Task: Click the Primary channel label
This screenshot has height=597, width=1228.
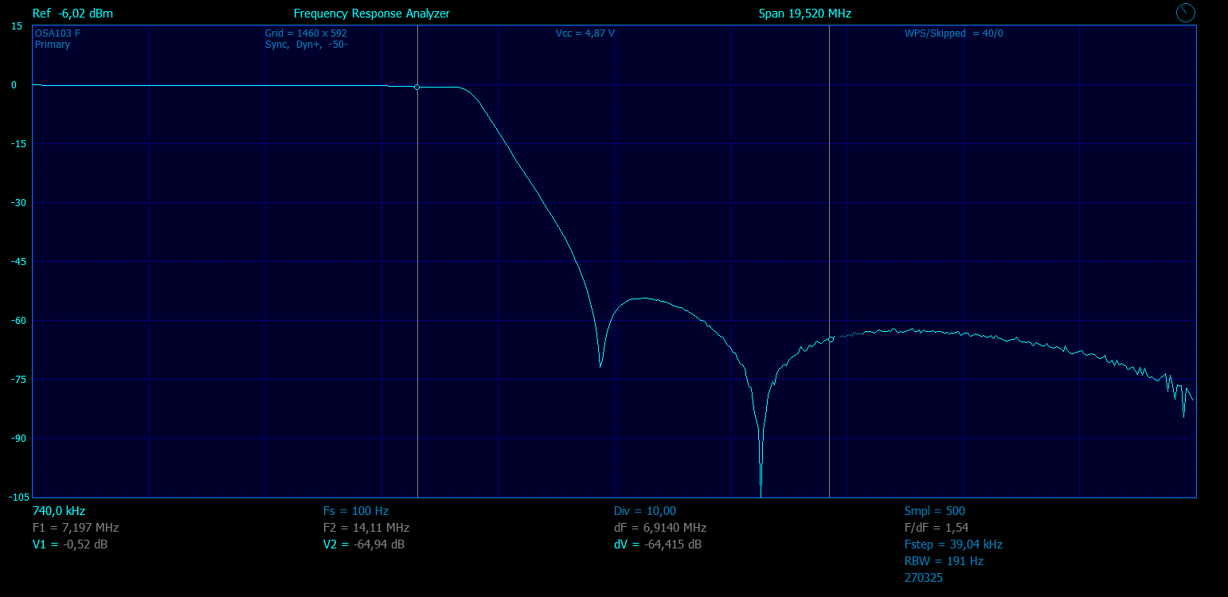Action: click(x=53, y=45)
